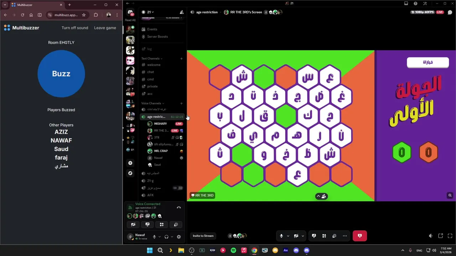Stop watching stream with the red button
This screenshot has height=256, width=456.
[360, 236]
